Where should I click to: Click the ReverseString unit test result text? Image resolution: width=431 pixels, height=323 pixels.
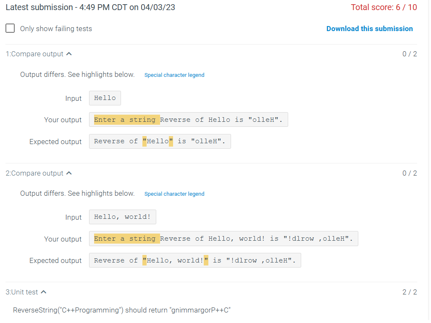click(x=122, y=310)
